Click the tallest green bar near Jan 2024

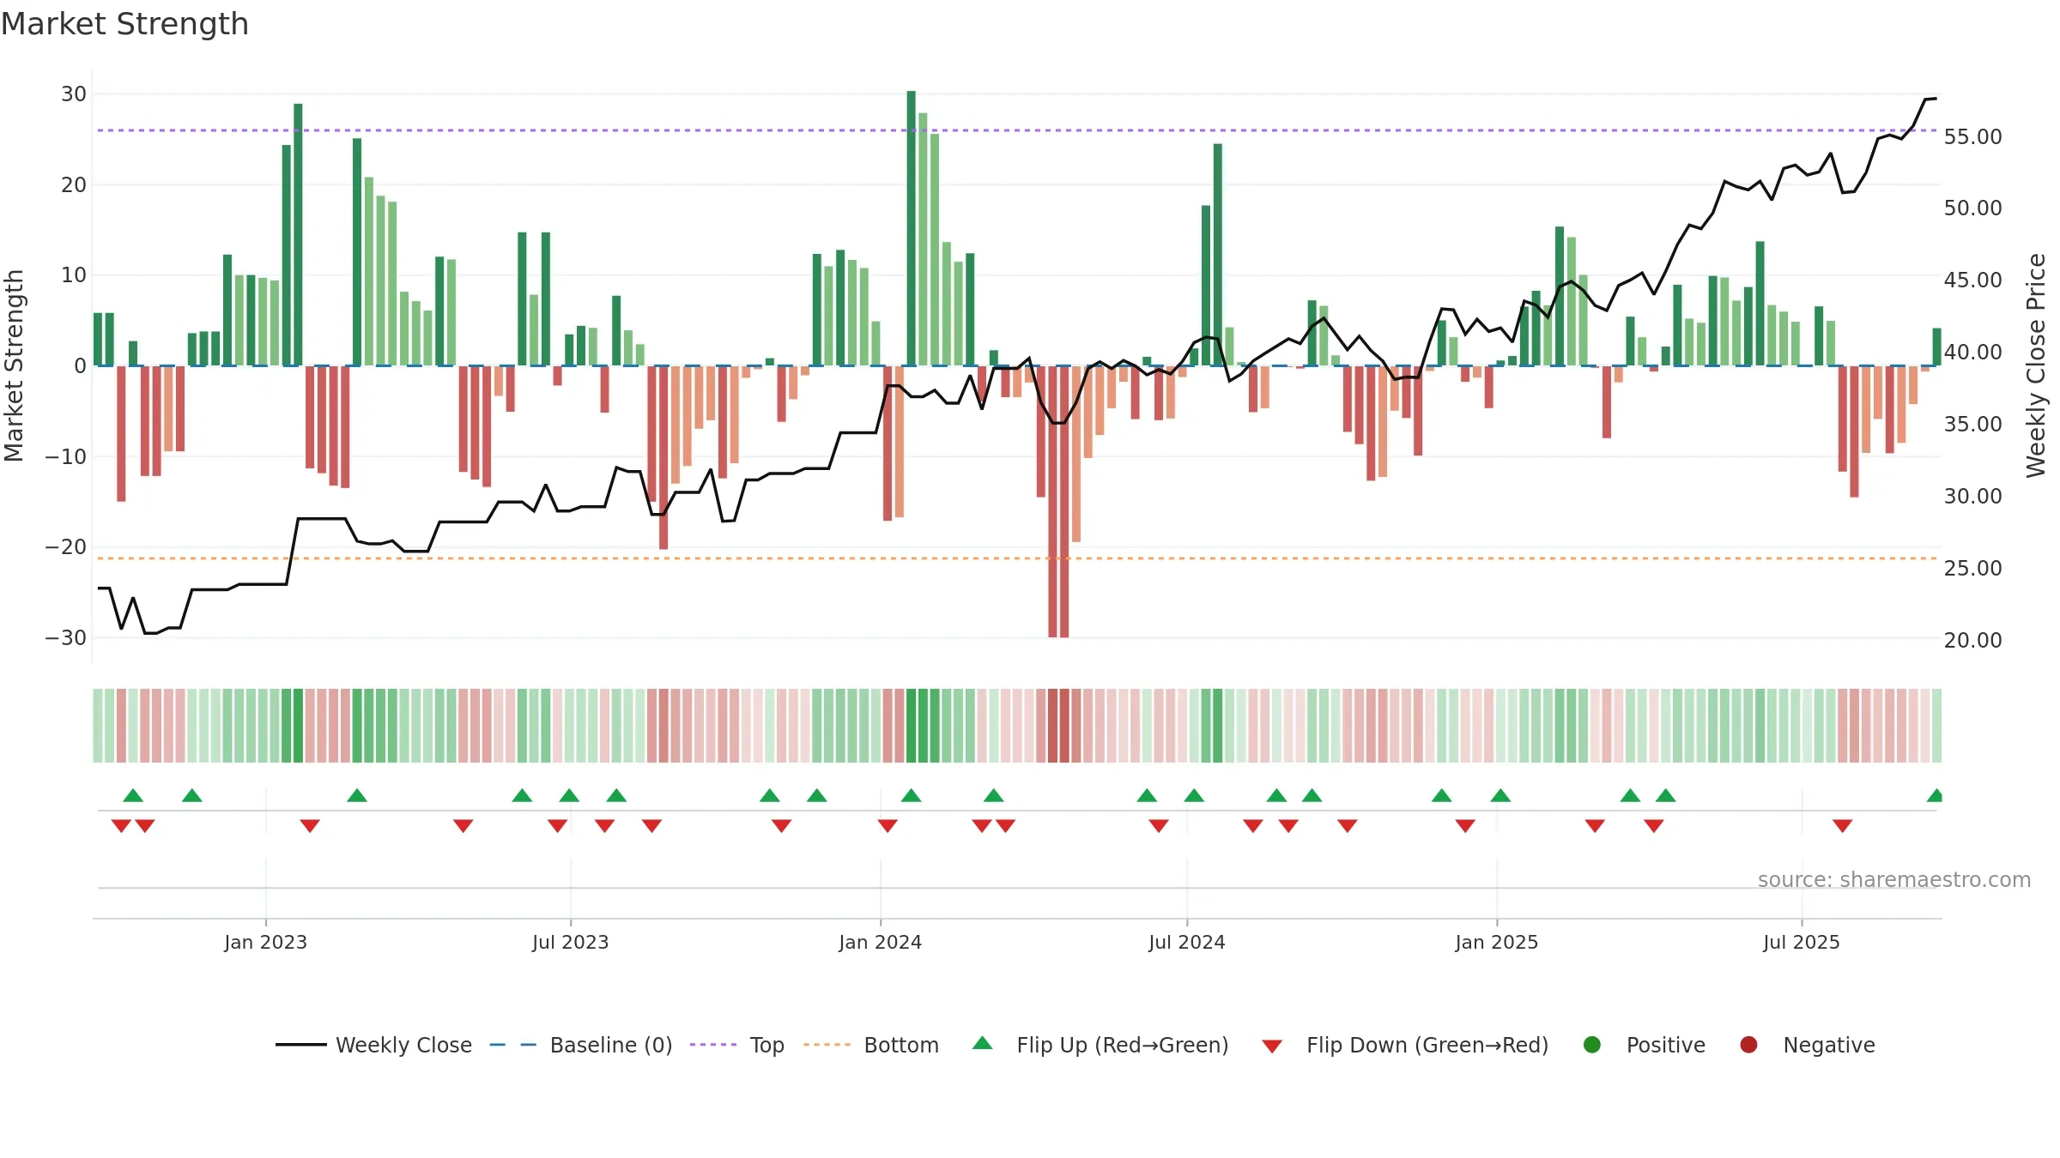tap(911, 228)
